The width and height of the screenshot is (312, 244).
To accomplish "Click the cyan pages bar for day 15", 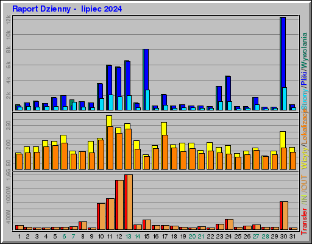I will (147, 100).
